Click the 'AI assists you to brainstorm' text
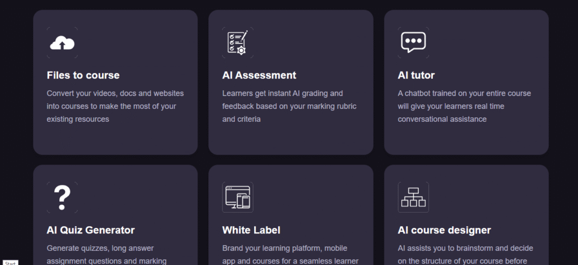 [465, 254]
